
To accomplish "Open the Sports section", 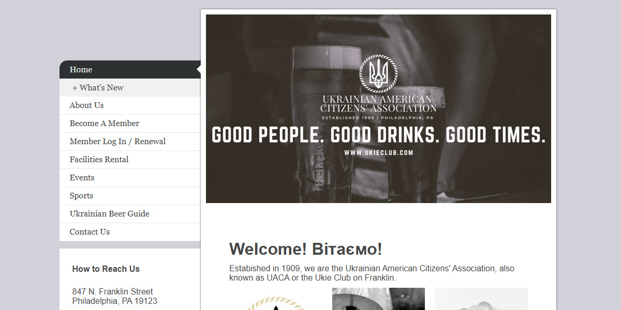I will 130,196.
